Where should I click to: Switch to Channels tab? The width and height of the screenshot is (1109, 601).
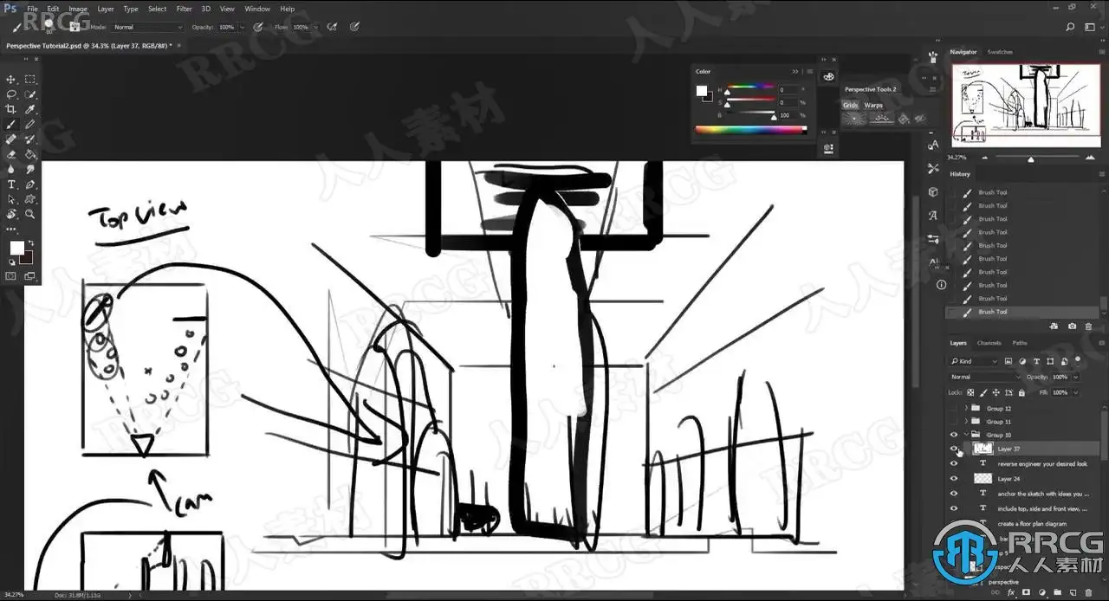point(989,343)
